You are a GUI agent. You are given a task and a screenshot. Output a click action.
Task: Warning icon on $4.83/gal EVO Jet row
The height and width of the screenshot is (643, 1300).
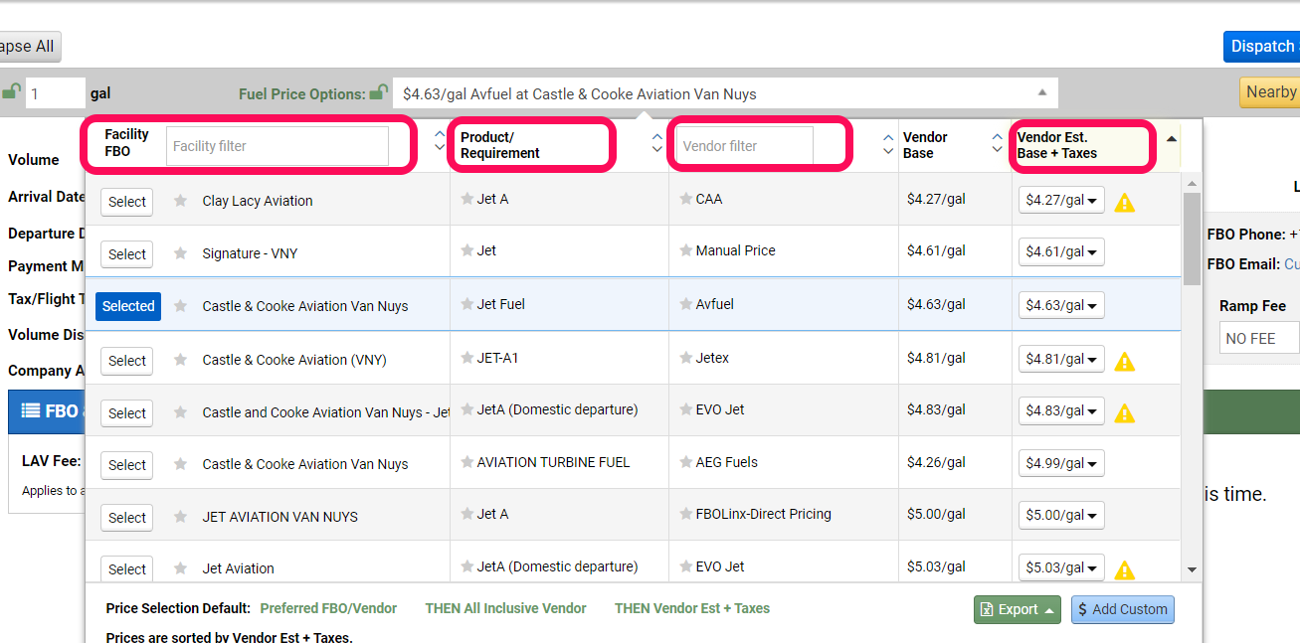pyautogui.click(x=1124, y=412)
